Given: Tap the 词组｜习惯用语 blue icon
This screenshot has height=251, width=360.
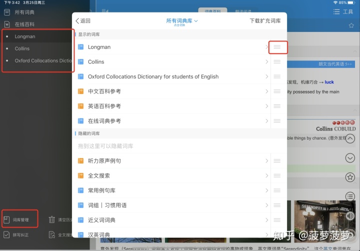Looking at the screenshot, I should (81, 205).
